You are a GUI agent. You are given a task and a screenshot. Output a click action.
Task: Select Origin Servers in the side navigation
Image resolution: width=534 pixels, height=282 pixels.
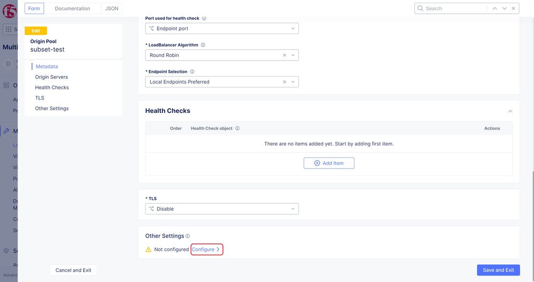coord(51,77)
